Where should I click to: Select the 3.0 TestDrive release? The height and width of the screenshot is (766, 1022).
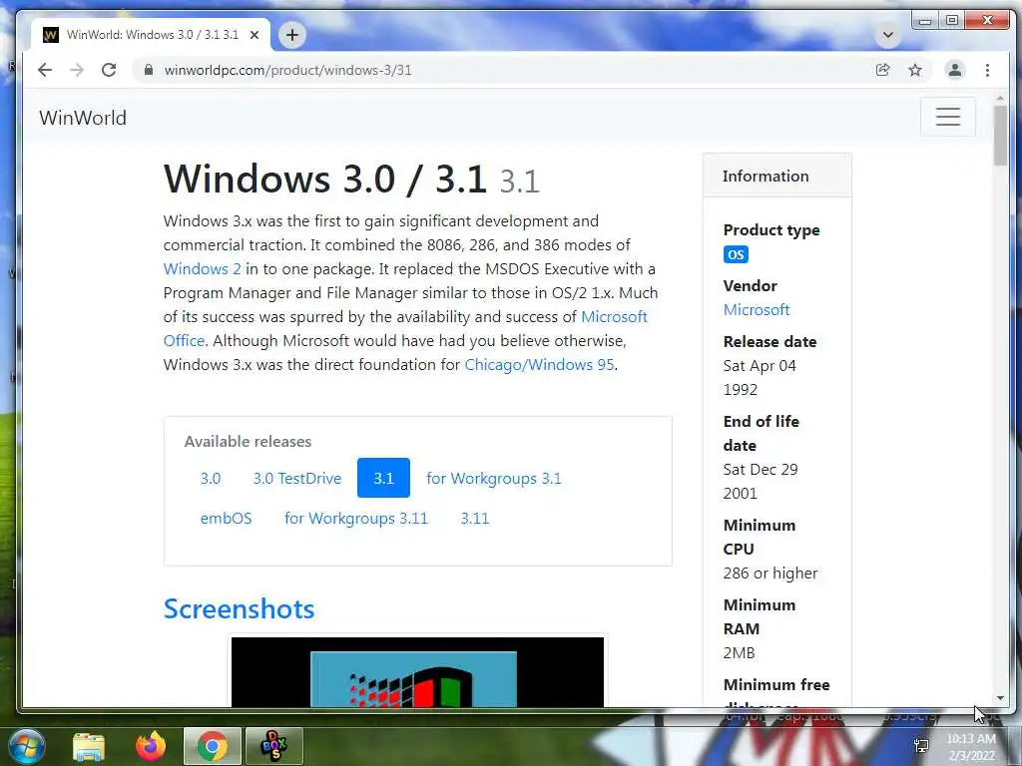tap(297, 478)
